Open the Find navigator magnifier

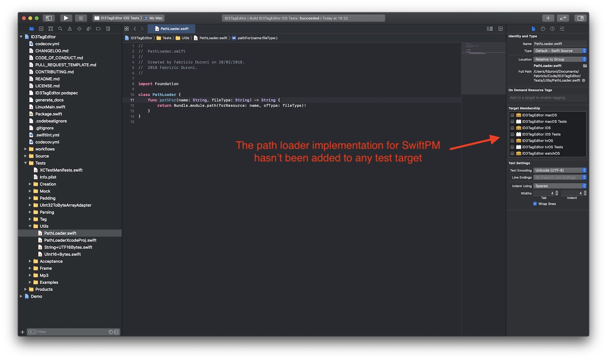pos(60,29)
